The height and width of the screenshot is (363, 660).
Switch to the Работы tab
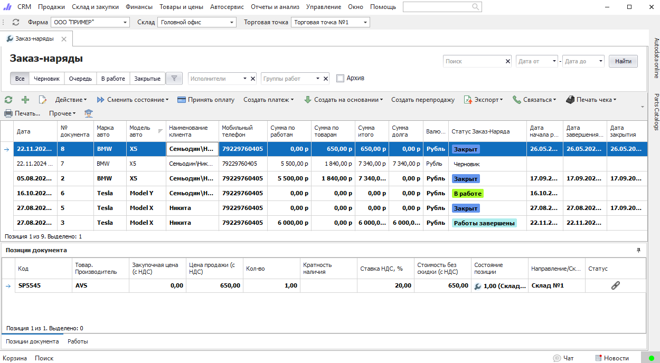(78, 341)
